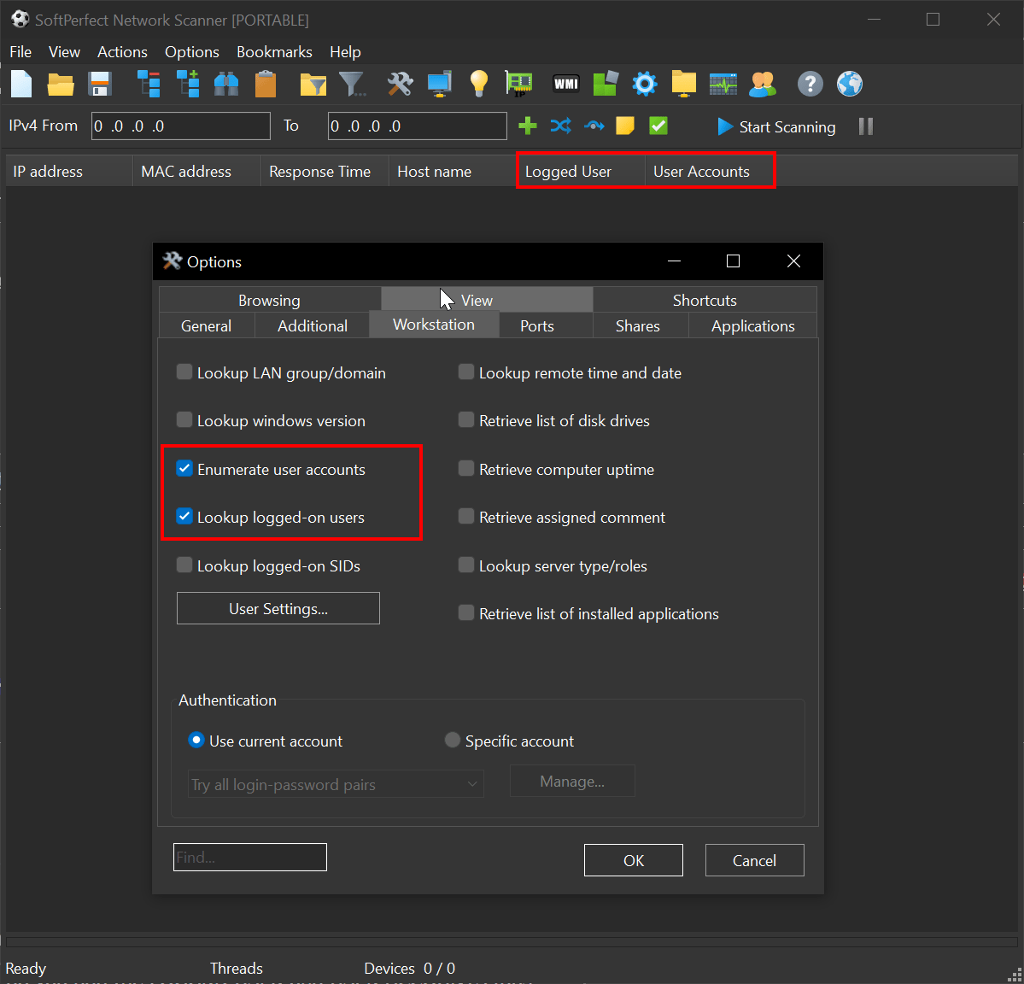Click the IPv4 From address field
Viewport: 1024px width, 984px height.
[181, 126]
